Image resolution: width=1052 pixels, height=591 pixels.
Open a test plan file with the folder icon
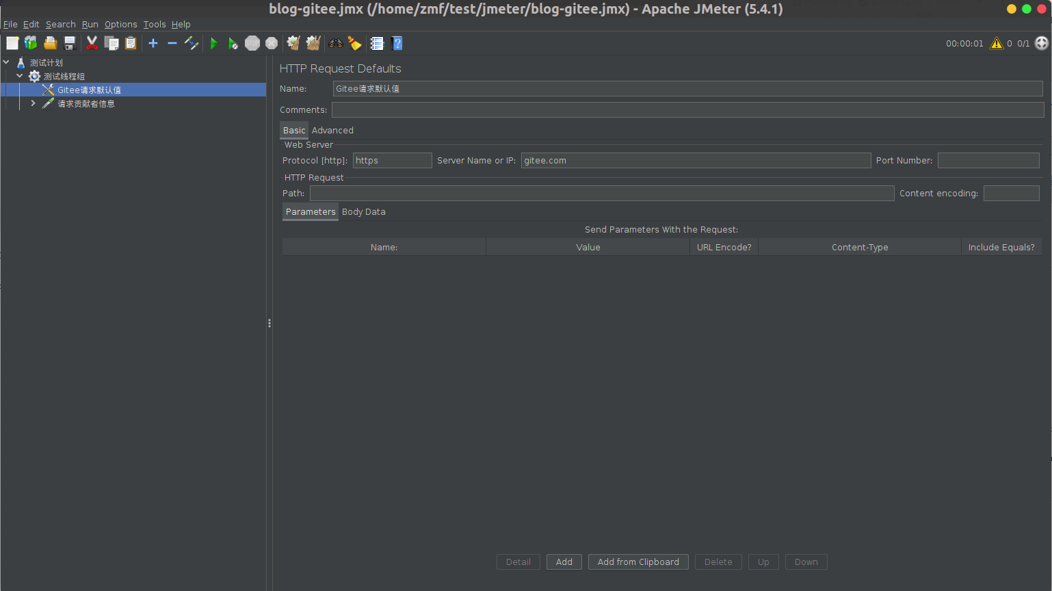(x=50, y=43)
